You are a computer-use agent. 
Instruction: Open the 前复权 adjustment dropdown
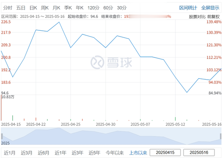[x=213, y=17]
